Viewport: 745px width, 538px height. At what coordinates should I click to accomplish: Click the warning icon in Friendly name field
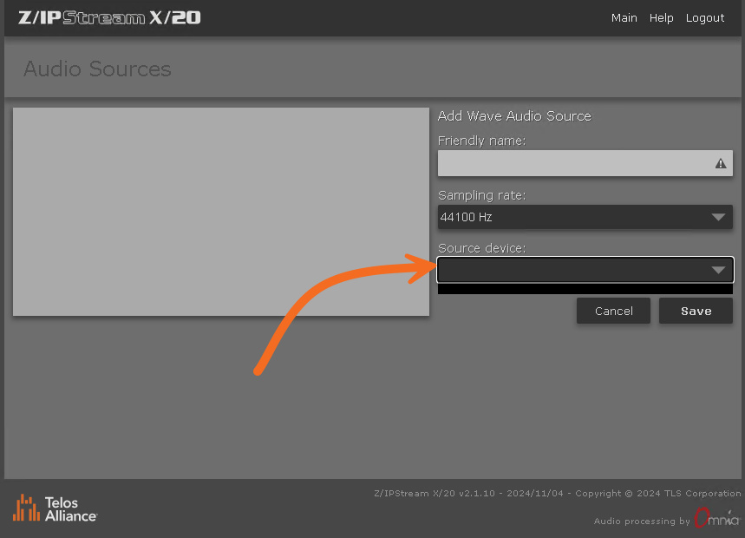point(721,163)
